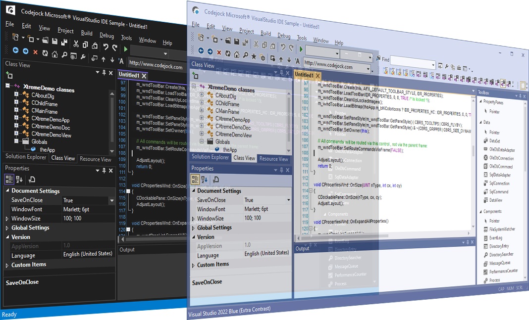This screenshot has width=529, height=320.
Task: Click Save icon in dark window toolbar
Action: [54, 42]
